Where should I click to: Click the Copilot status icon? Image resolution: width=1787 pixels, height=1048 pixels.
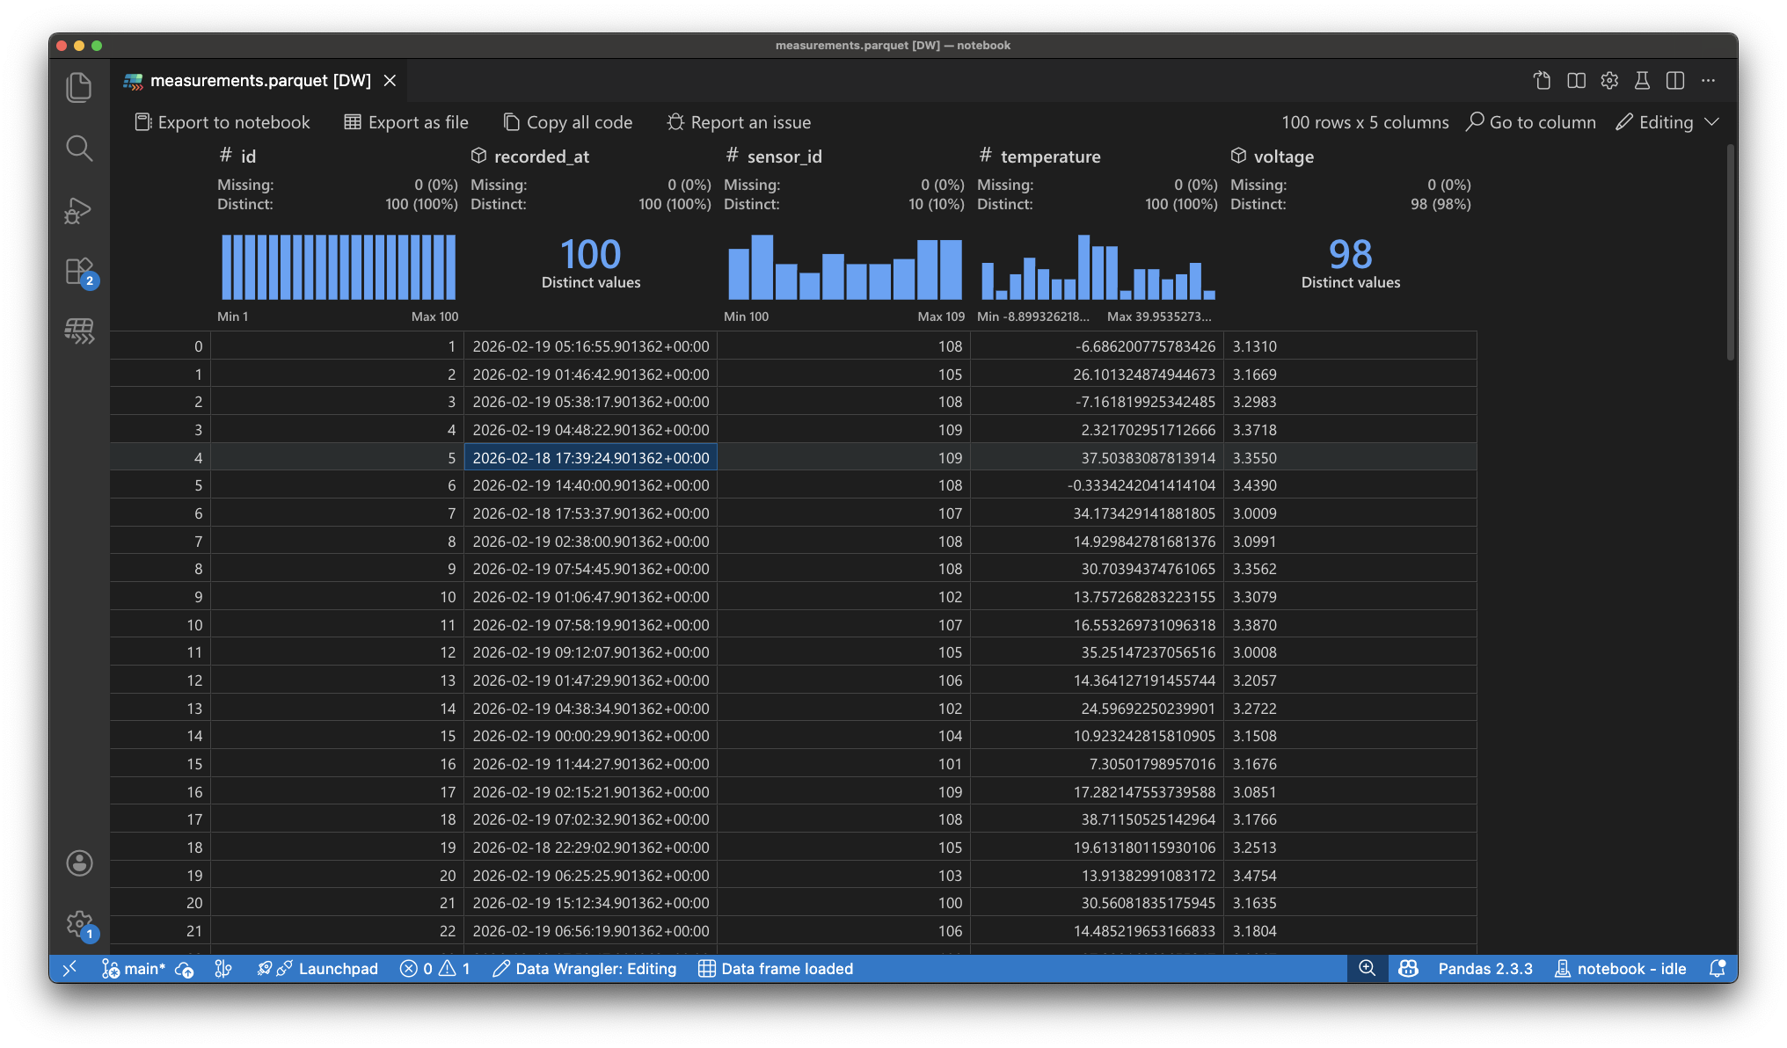coord(1408,968)
